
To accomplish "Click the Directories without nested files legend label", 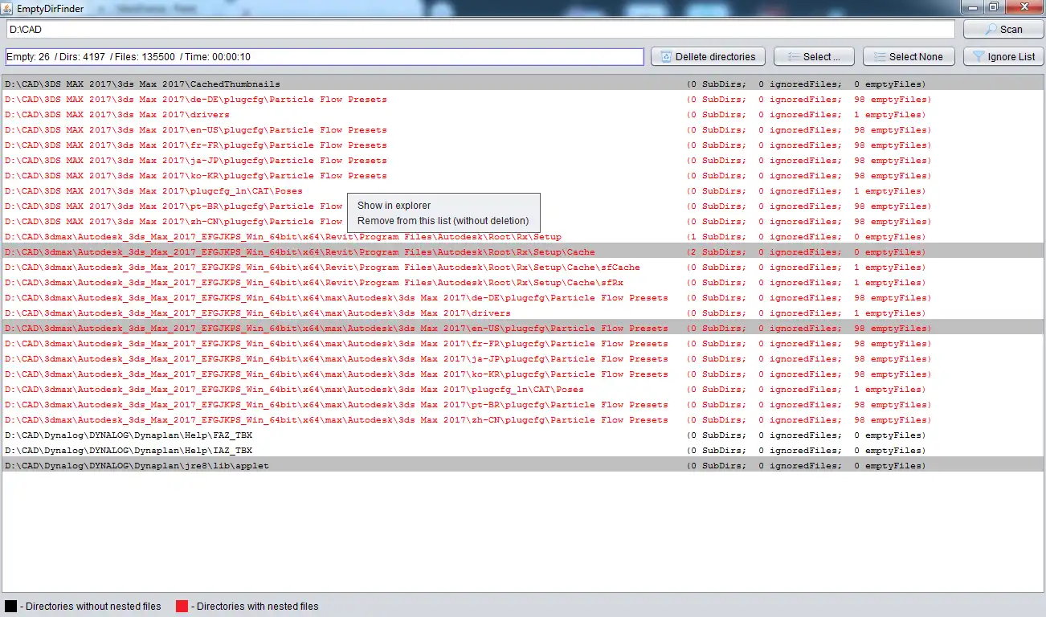I will click(x=90, y=607).
